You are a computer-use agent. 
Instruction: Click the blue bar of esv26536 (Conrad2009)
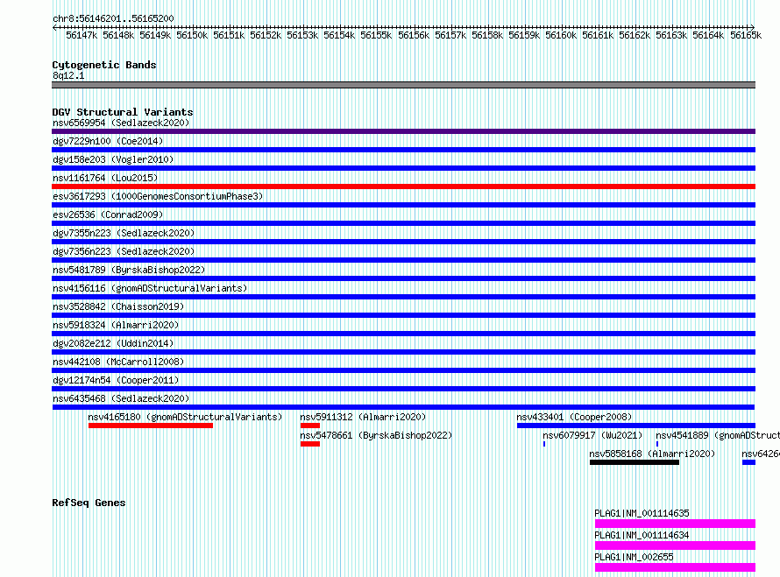click(x=403, y=223)
